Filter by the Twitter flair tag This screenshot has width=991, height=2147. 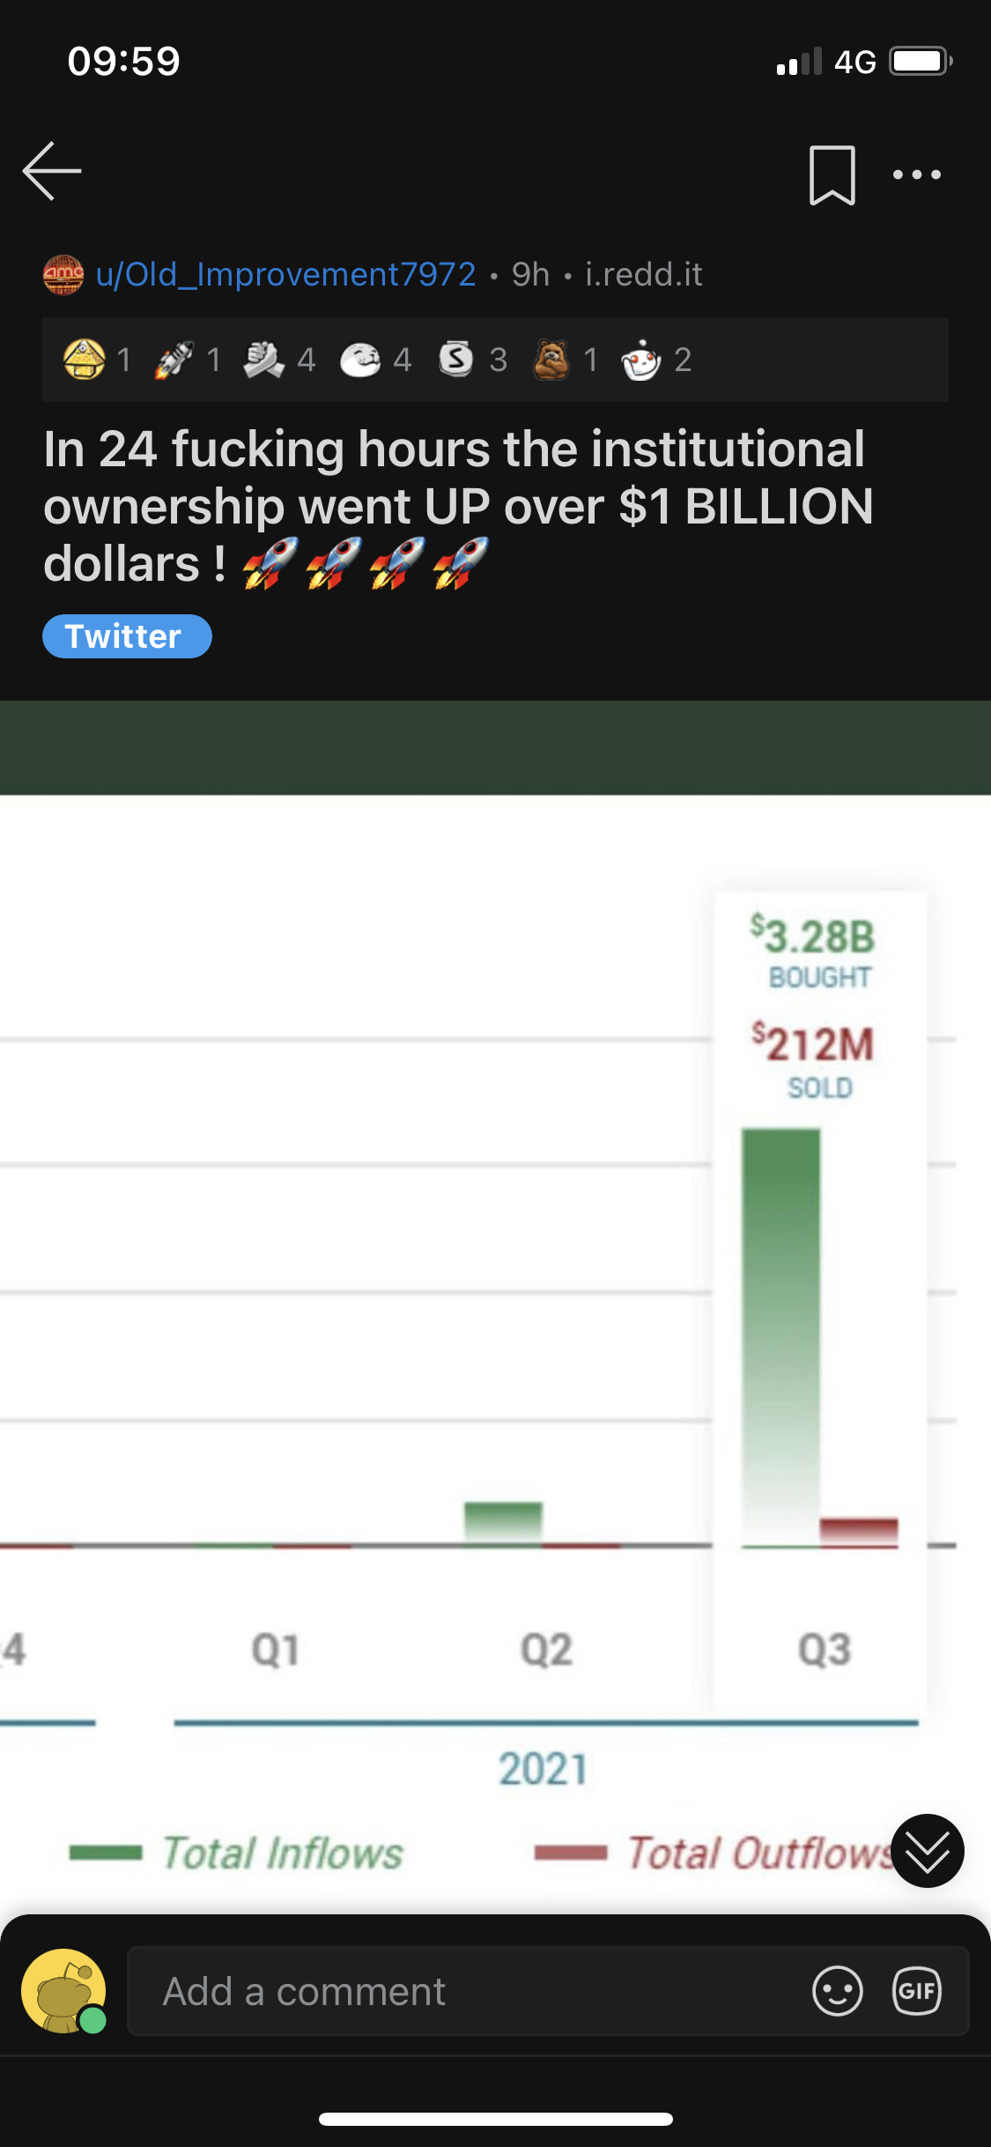[x=127, y=636]
